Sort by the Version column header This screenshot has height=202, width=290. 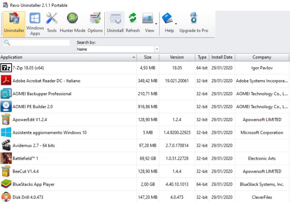tap(177, 57)
